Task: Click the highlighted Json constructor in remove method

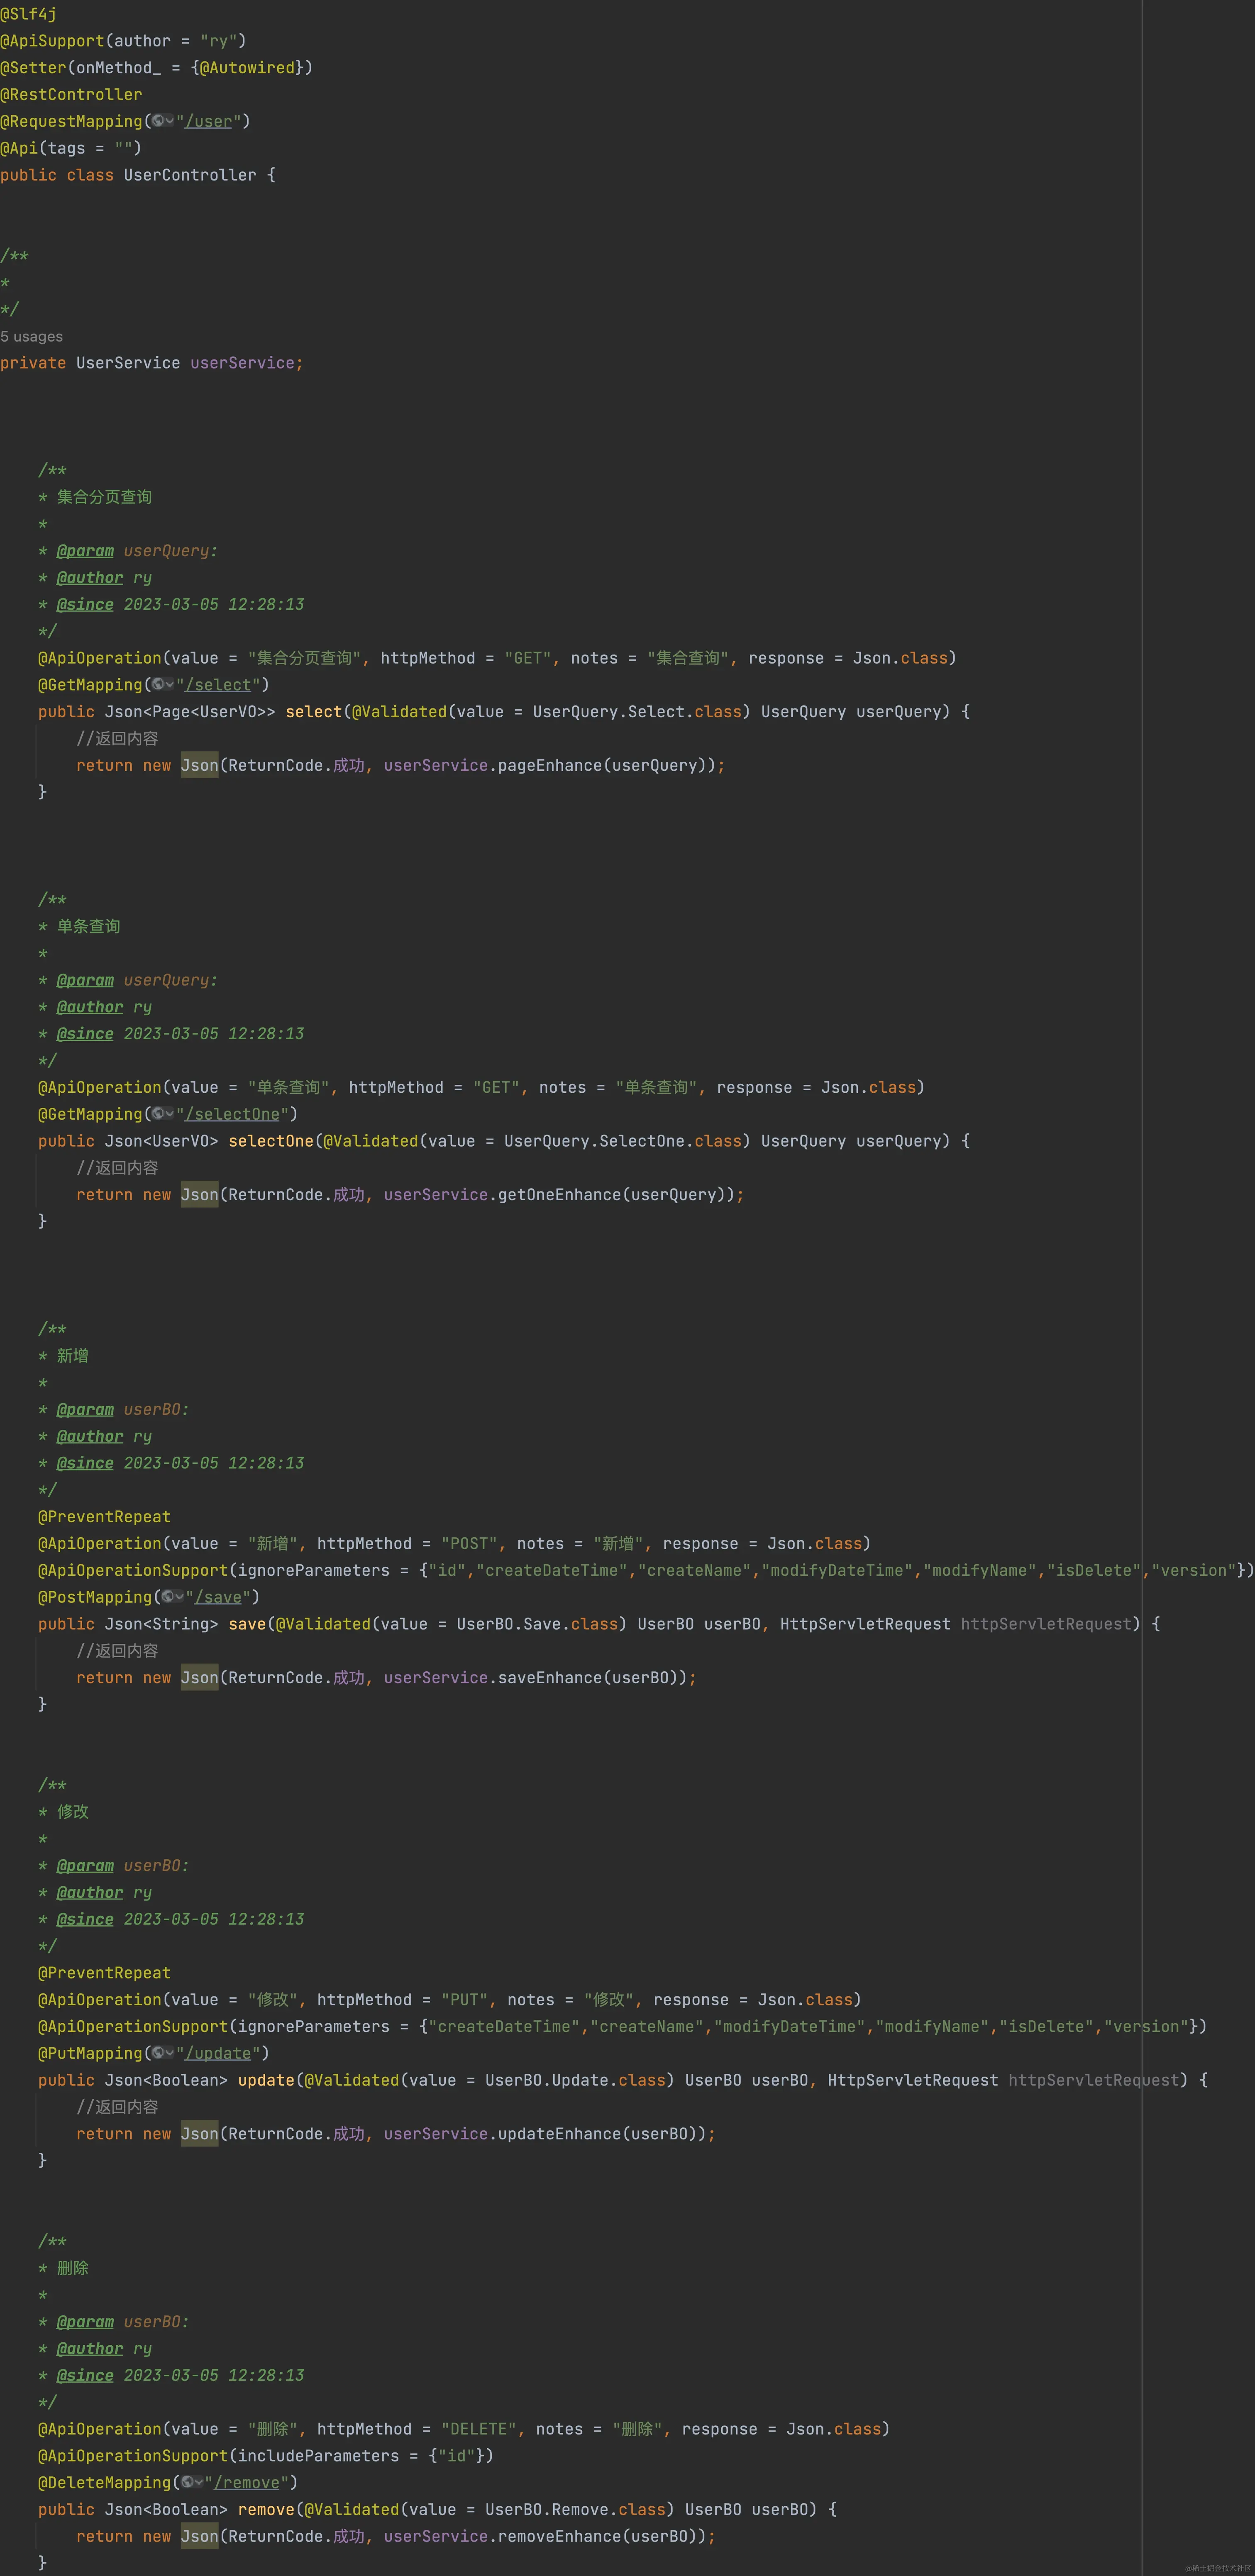Action: tap(199, 2536)
